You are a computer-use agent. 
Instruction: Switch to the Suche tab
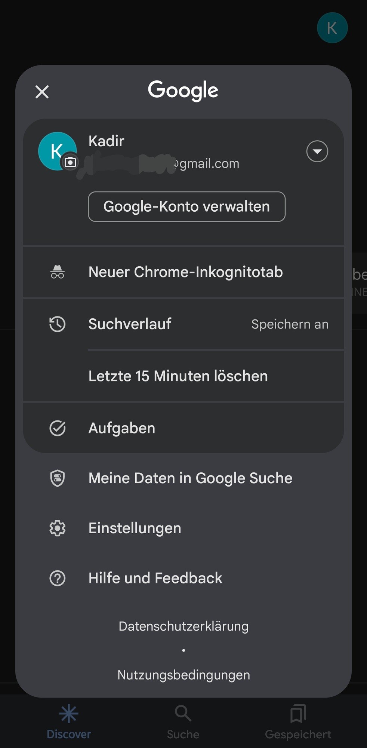pos(183,722)
